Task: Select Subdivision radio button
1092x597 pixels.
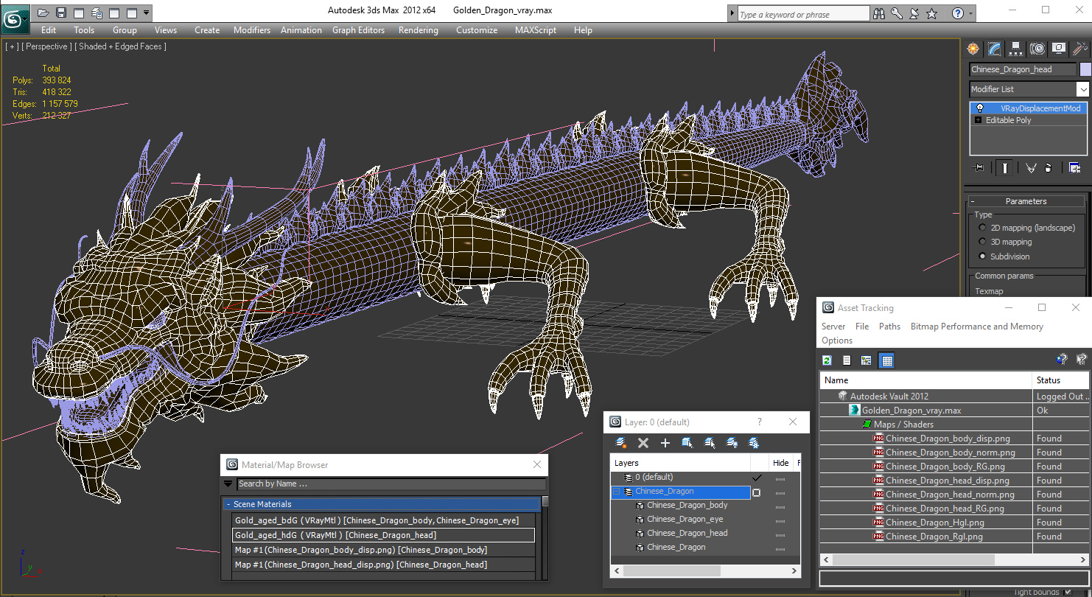Action: point(982,256)
